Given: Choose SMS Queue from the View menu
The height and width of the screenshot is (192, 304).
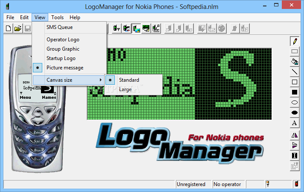Looking at the screenshot, I should tap(70, 27).
